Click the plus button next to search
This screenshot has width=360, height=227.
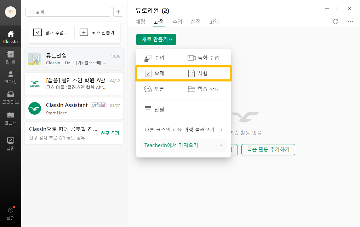click(118, 12)
